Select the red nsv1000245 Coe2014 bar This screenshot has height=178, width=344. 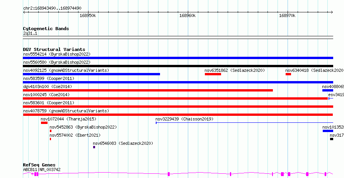(x=175, y=98)
